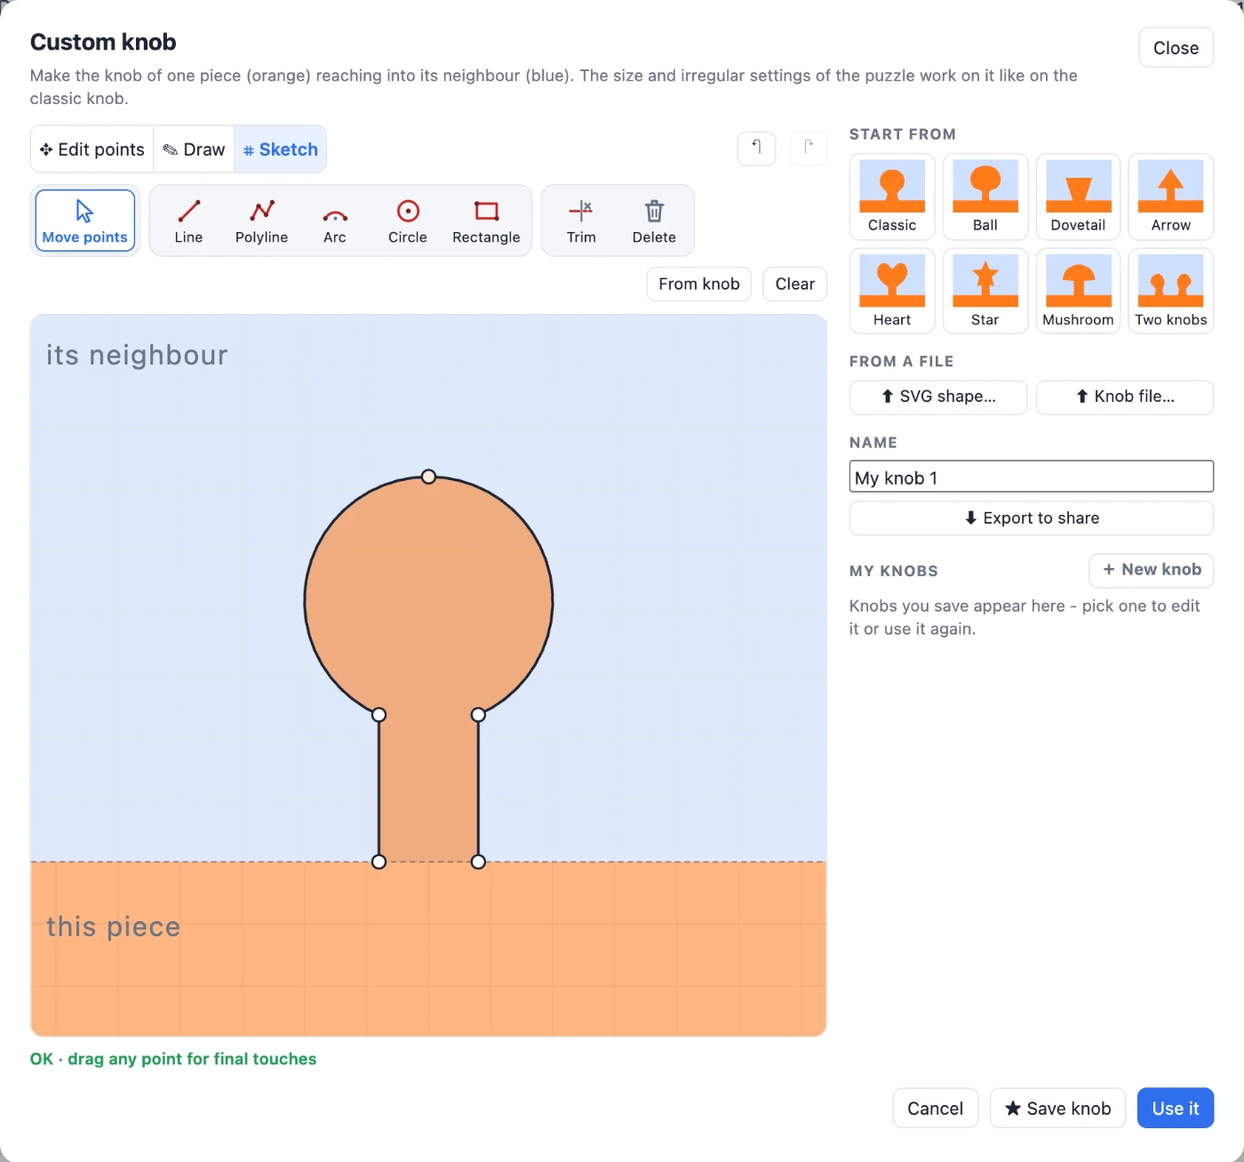
Task: Click the knob name input field
Action: (1032, 477)
